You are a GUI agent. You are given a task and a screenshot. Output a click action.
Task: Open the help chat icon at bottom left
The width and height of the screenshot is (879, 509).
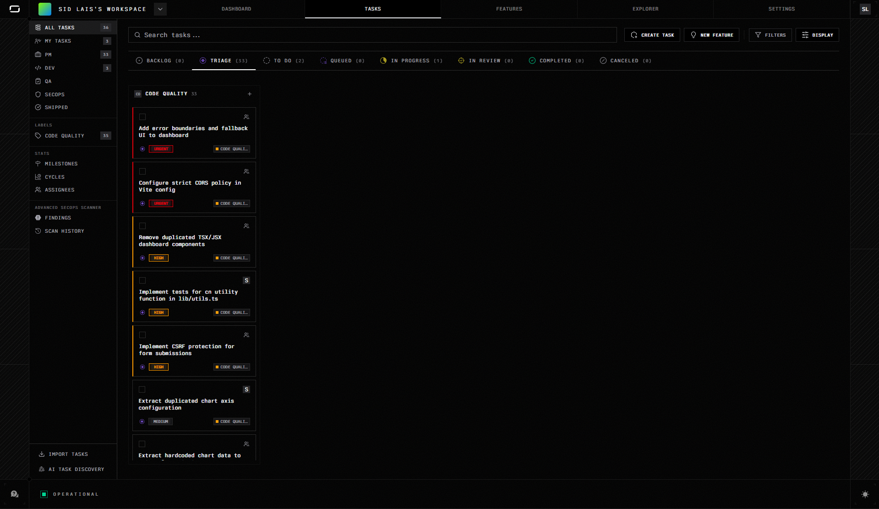point(15,494)
